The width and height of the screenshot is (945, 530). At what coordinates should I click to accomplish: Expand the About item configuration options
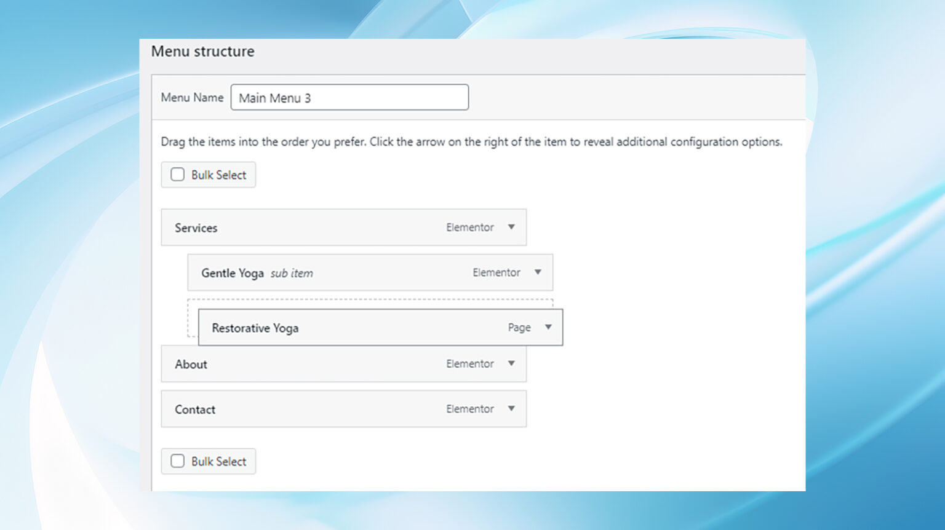click(511, 364)
